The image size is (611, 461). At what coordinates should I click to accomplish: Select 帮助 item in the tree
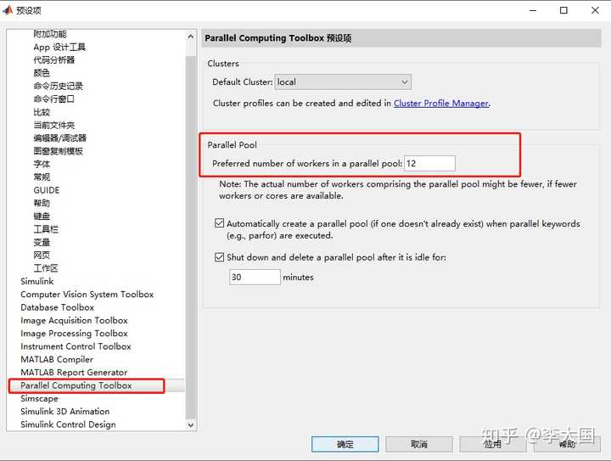coord(42,203)
